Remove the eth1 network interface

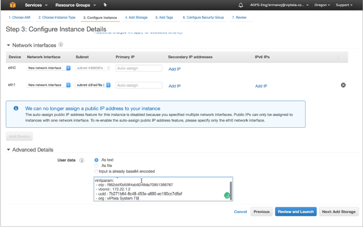[343, 85]
